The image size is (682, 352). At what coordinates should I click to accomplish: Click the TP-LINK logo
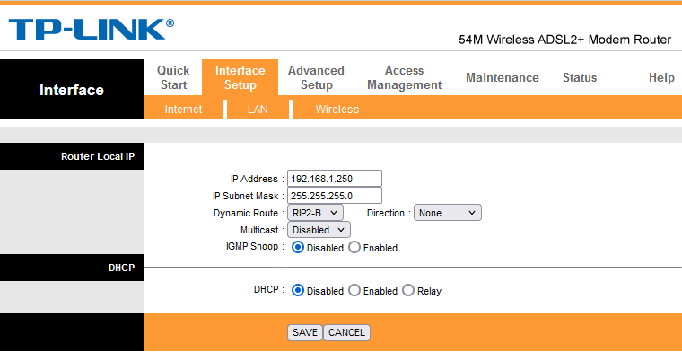click(x=92, y=29)
